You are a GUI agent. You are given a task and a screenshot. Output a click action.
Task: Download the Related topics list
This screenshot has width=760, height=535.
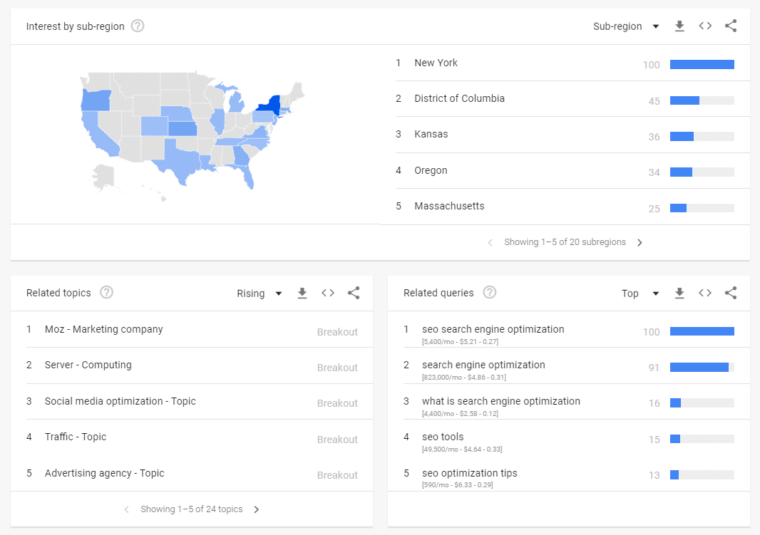[x=302, y=293]
